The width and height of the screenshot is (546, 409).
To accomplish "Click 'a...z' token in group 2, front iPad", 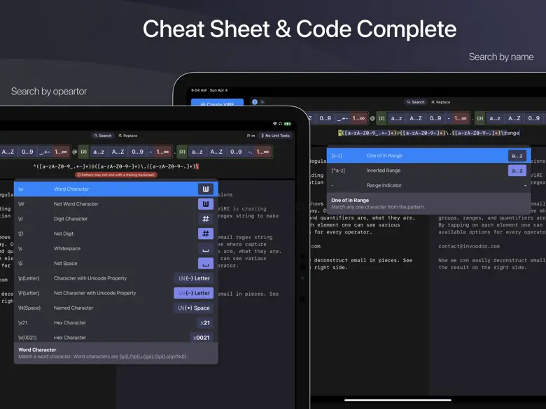I will click(x=99, y=152).
